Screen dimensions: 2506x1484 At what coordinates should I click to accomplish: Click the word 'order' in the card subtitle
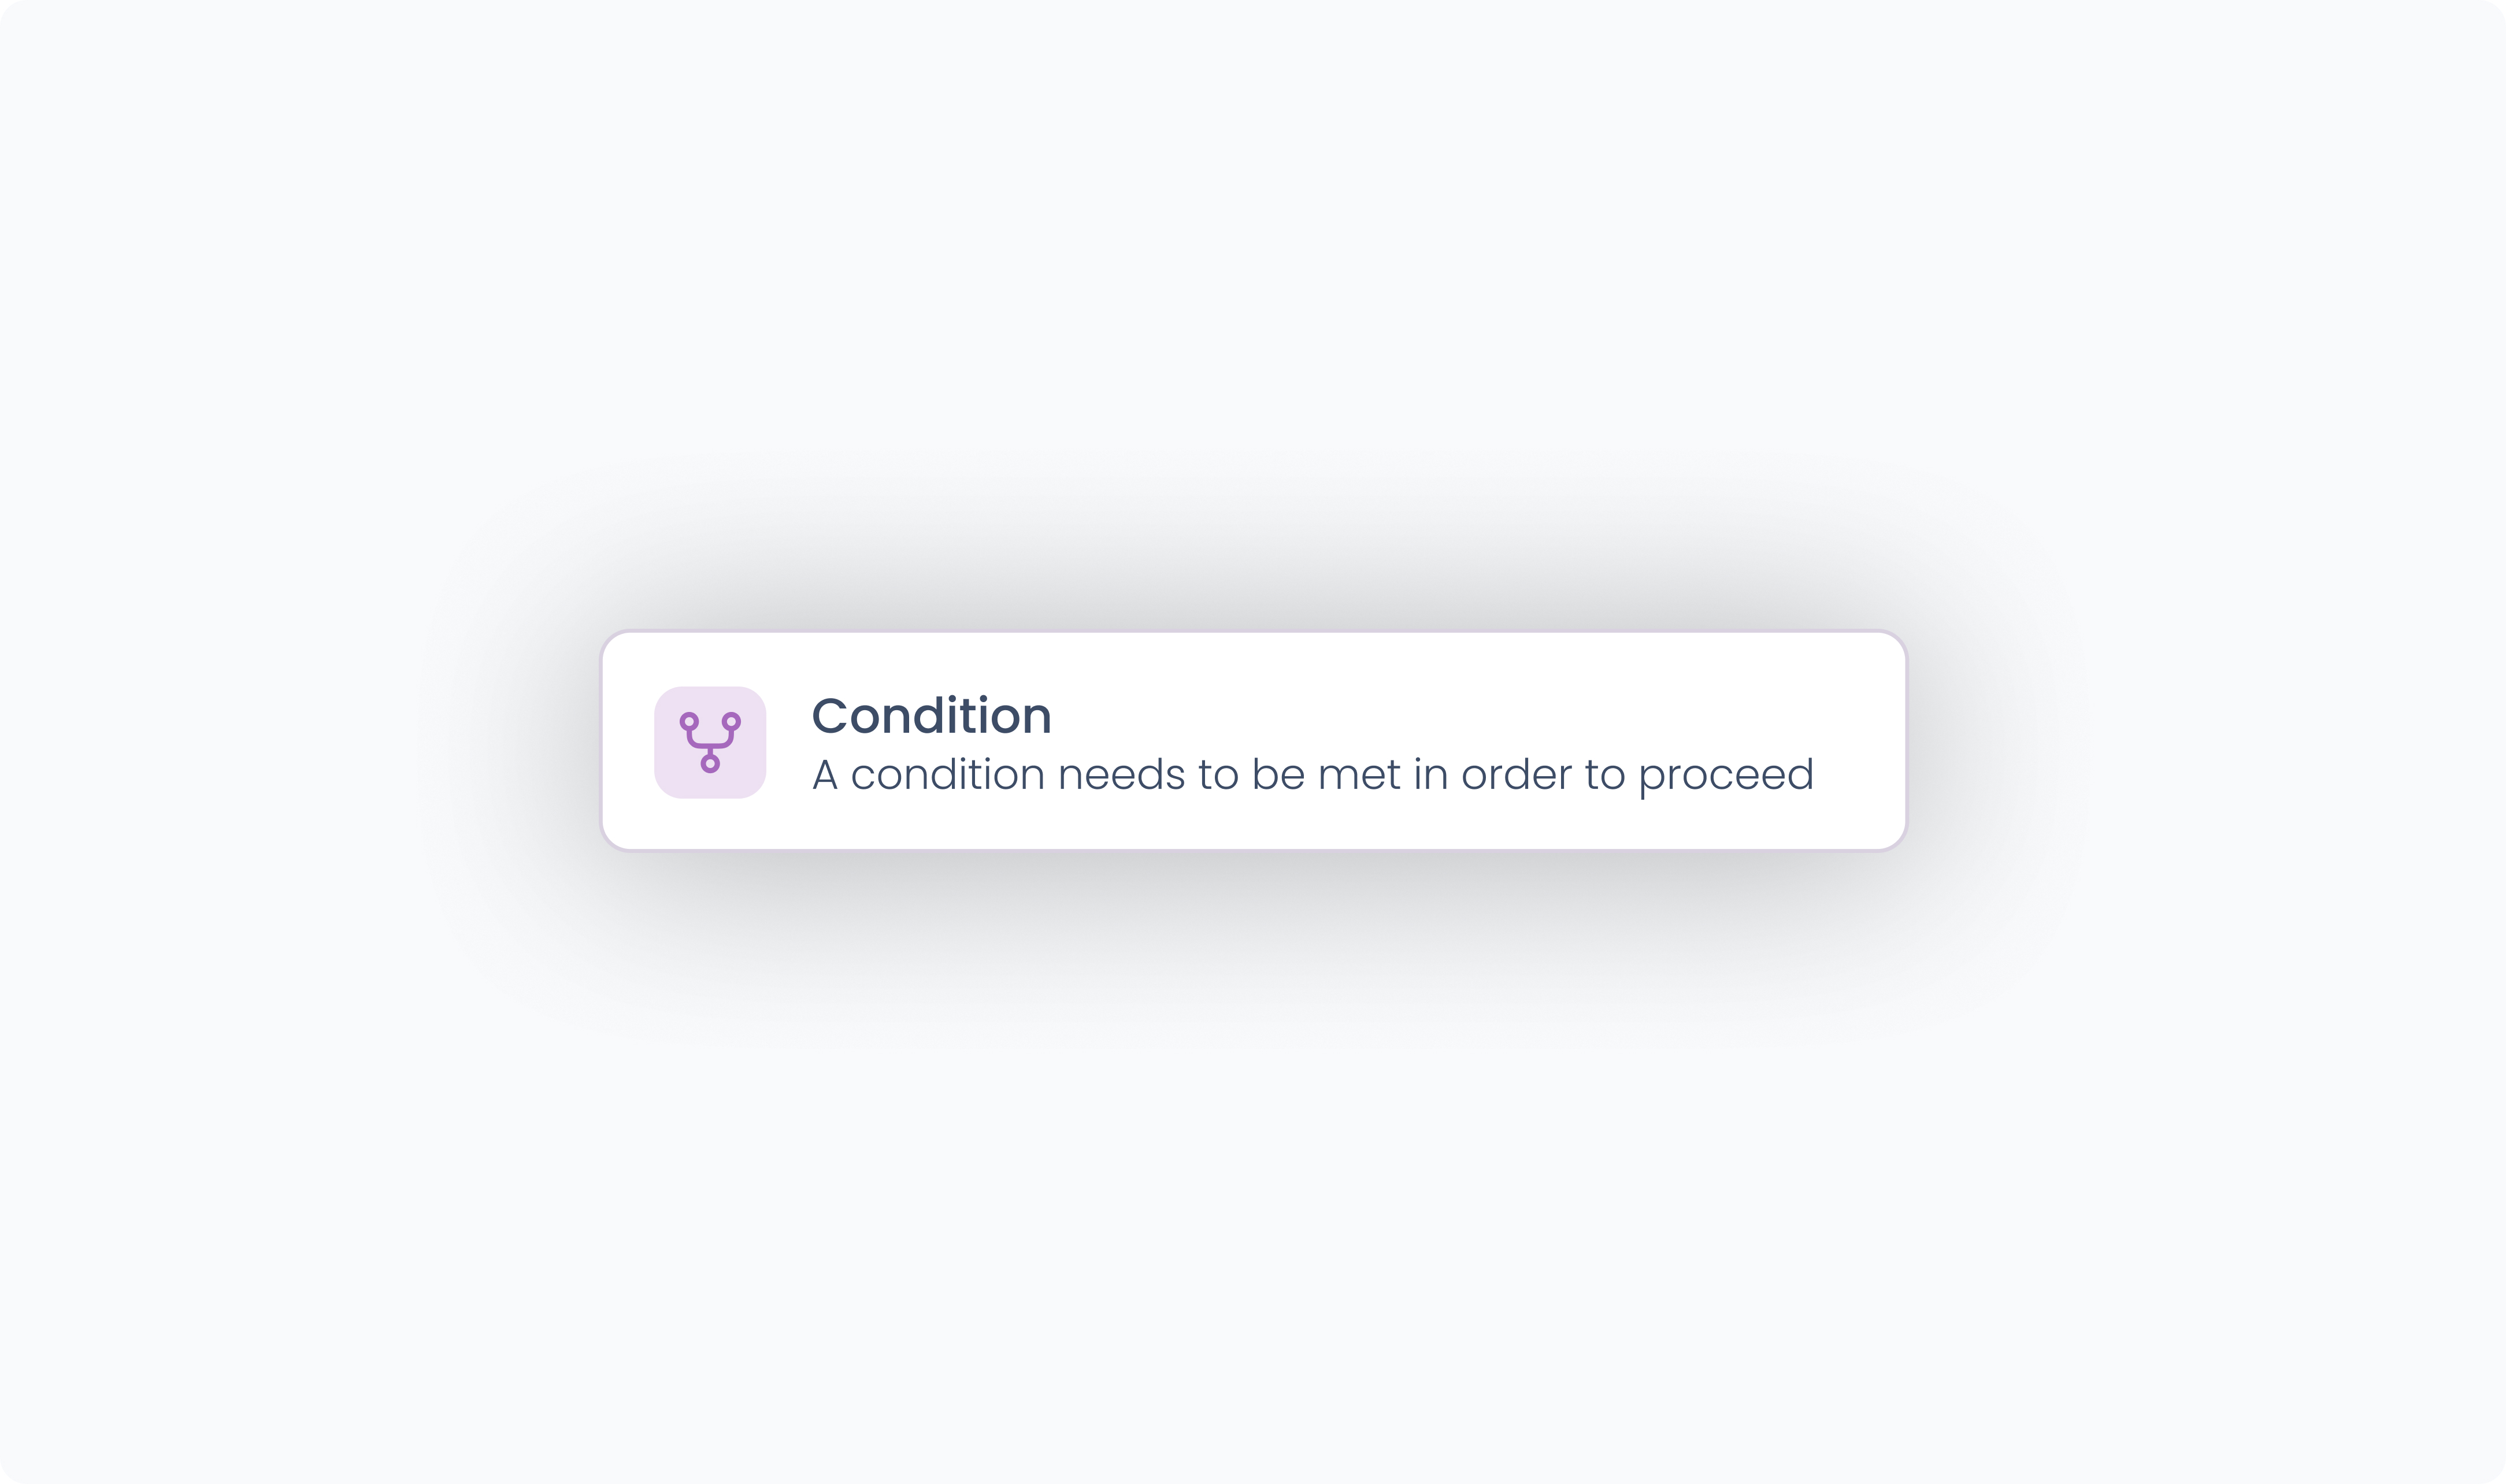click(1516, 774)
